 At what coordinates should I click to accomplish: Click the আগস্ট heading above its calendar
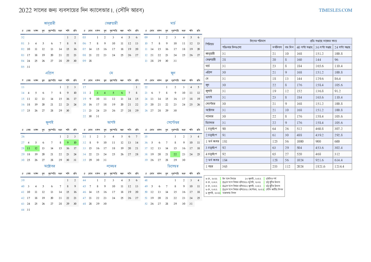click(x=111, y=122)
